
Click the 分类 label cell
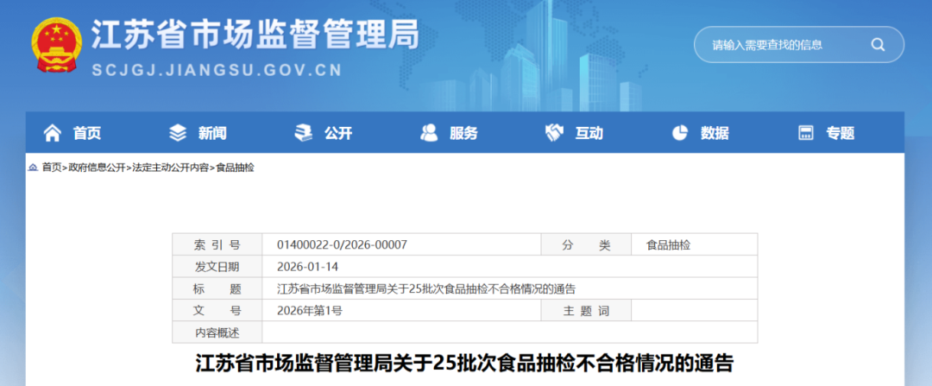tap(586, 244)
